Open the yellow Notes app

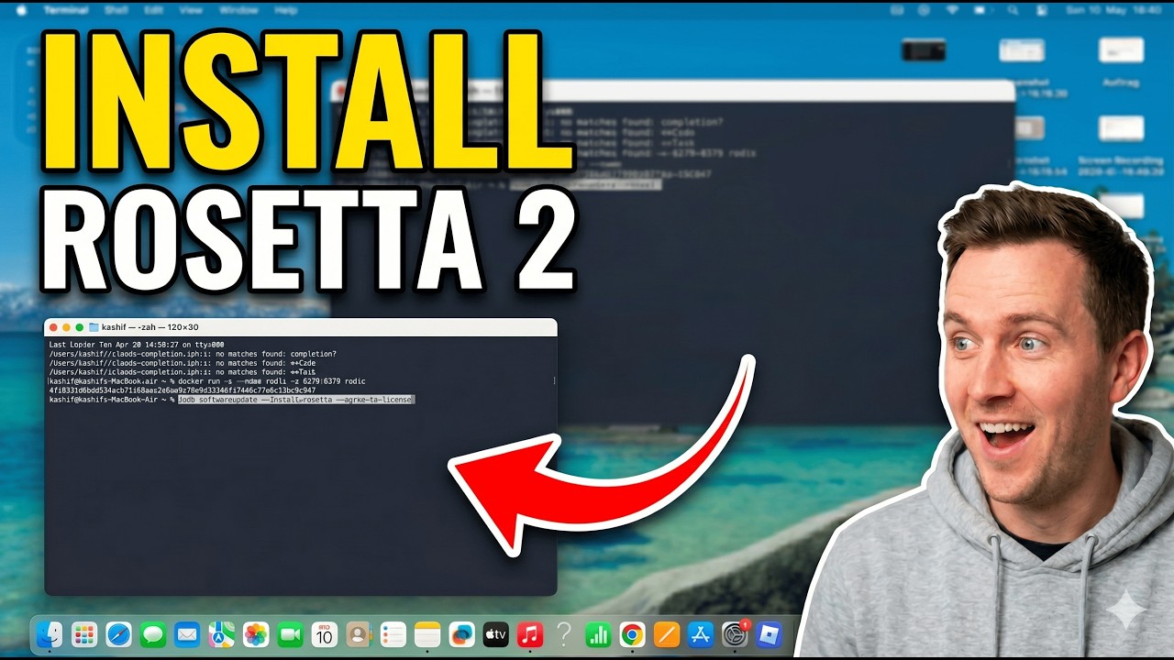[x=427, y=633]
